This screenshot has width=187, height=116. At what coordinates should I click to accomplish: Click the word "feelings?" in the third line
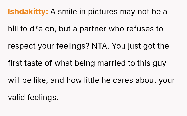coord(73,46)
